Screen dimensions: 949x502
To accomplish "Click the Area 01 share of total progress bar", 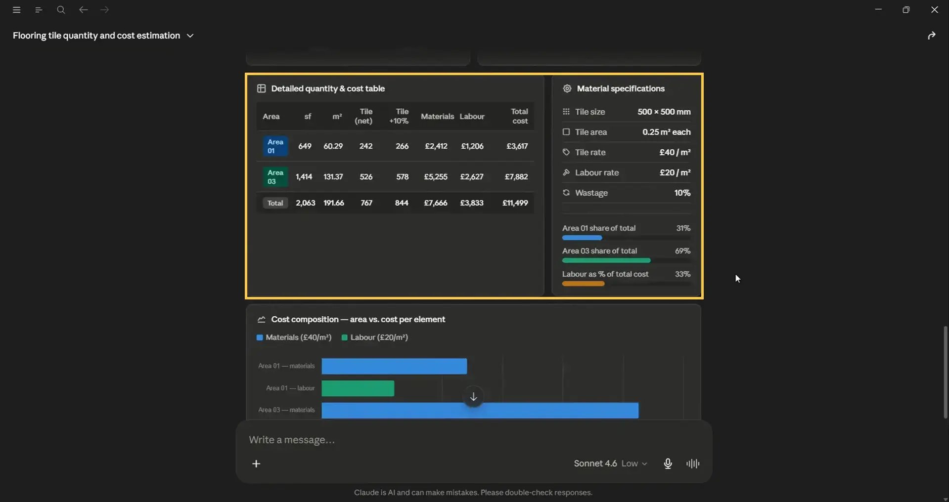I will click(626, 238).
